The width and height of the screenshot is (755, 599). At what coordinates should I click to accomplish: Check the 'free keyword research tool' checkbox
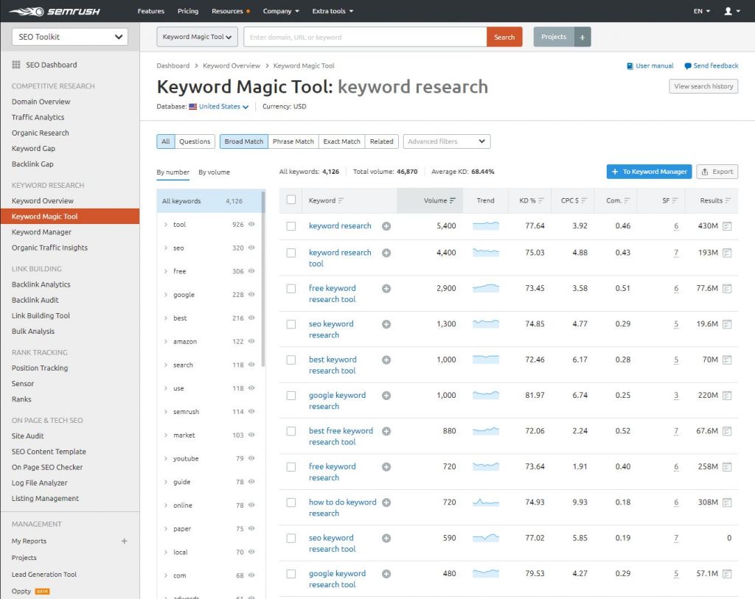pyautogui.click(x=291, y=289)
